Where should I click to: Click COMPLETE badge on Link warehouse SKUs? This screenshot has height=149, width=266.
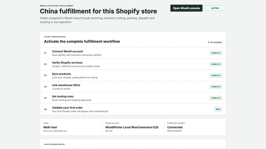216,87
